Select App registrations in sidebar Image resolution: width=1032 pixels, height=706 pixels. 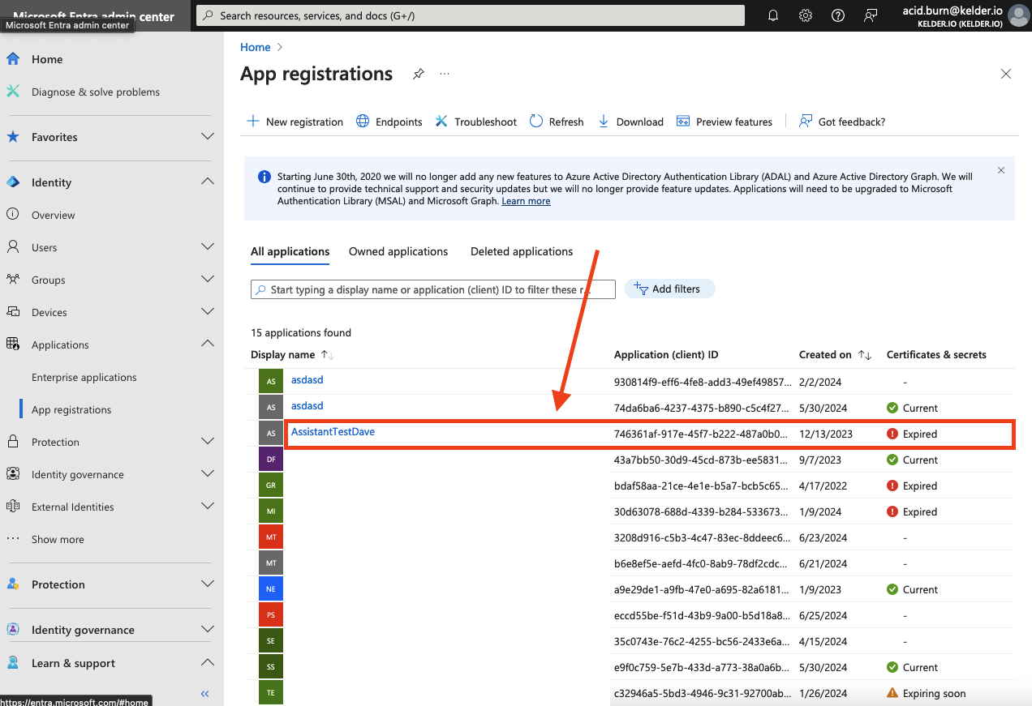point(71,409)
